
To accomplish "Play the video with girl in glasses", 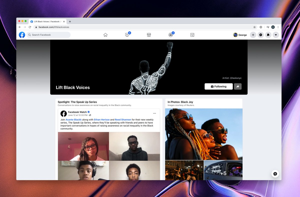I will (83, 146).
